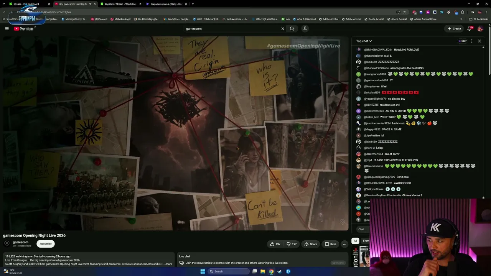Image resolution: width=491 pixels, height=276 pixels.
Task: Open the Create menu
Action: coord(454,29)
